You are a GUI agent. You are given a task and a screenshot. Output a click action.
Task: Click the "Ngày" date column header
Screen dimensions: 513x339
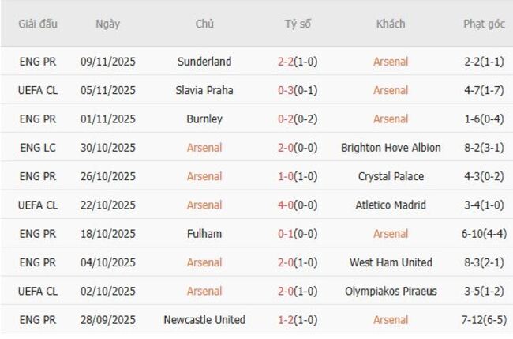point(108,24)
